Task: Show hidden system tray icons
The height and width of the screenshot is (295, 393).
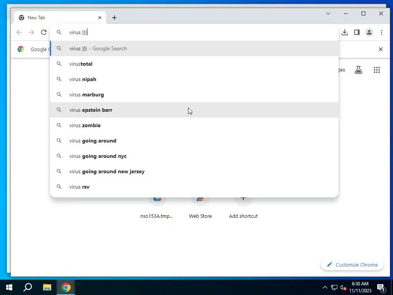Action: [x=325, y=287]
